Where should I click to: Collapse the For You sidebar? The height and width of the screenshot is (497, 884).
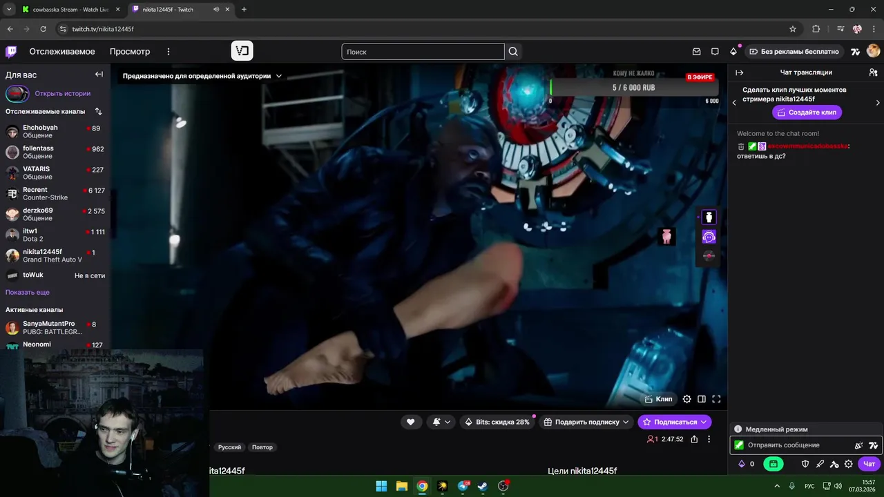click(99, 75)
